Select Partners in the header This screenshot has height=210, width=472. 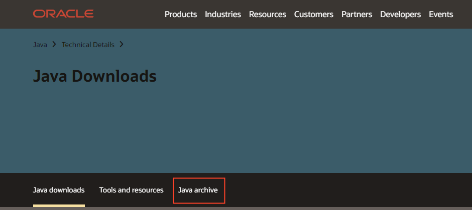click(357, 15)
